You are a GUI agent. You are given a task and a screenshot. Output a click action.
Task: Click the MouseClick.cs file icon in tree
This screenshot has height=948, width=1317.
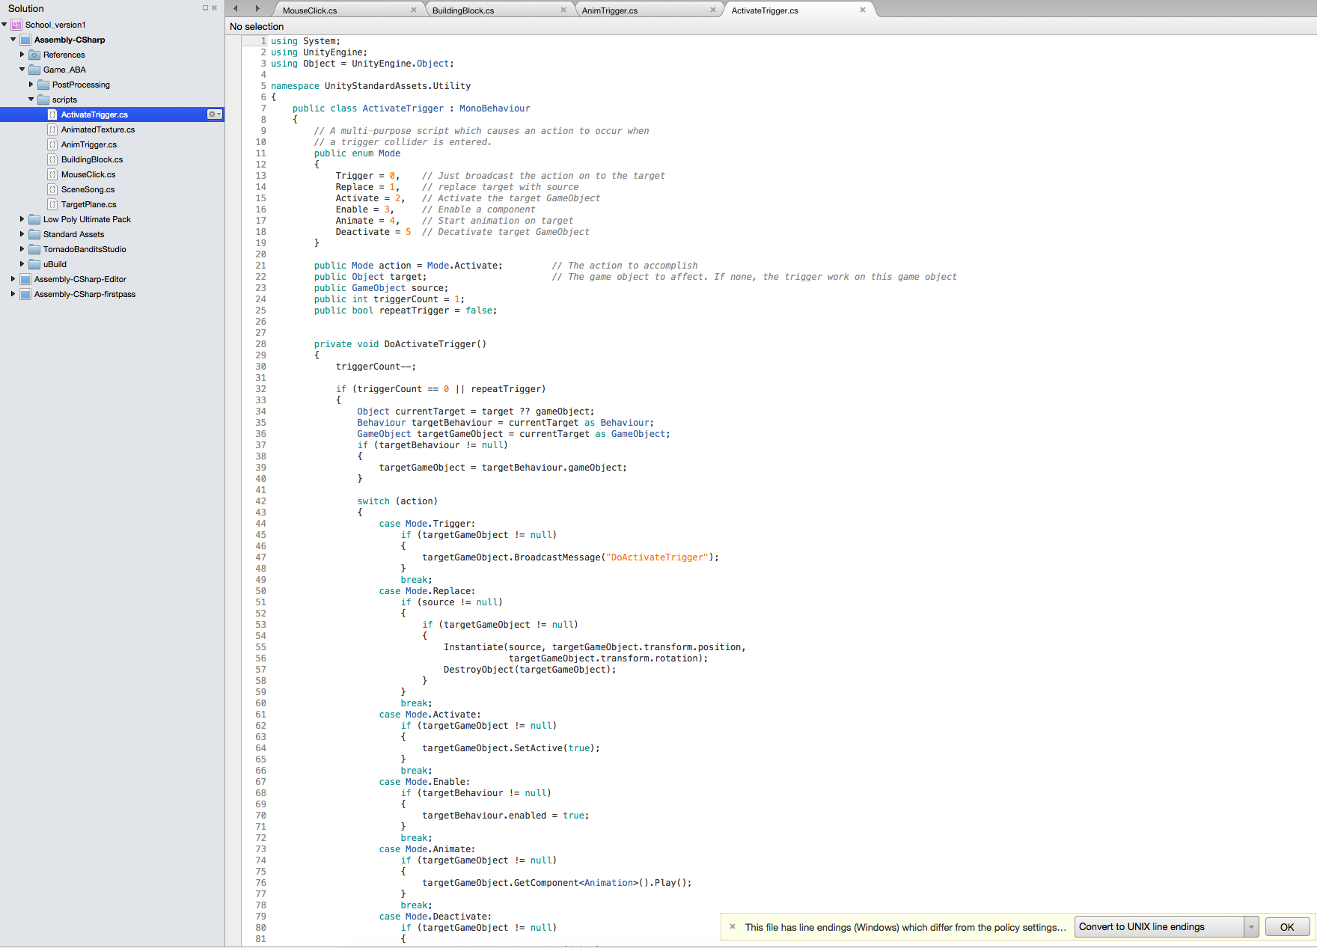pyautogui.click(x=52, y=174)
